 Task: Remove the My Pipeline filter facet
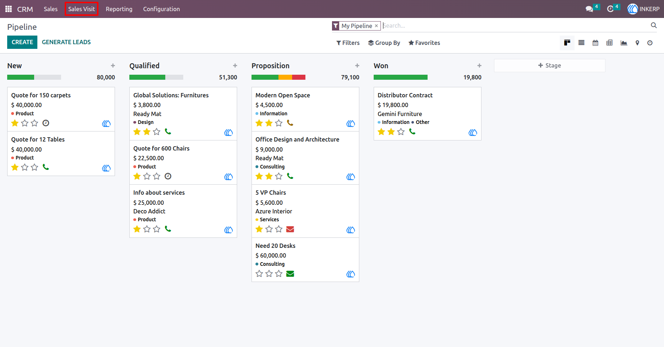(376, 26)
